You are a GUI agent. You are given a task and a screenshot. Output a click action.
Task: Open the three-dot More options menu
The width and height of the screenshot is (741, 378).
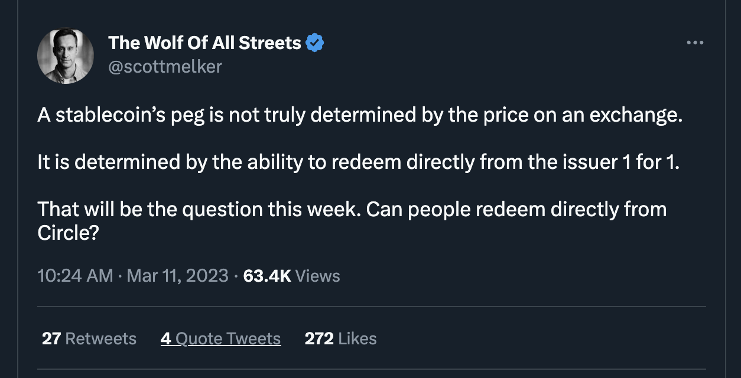695,43
